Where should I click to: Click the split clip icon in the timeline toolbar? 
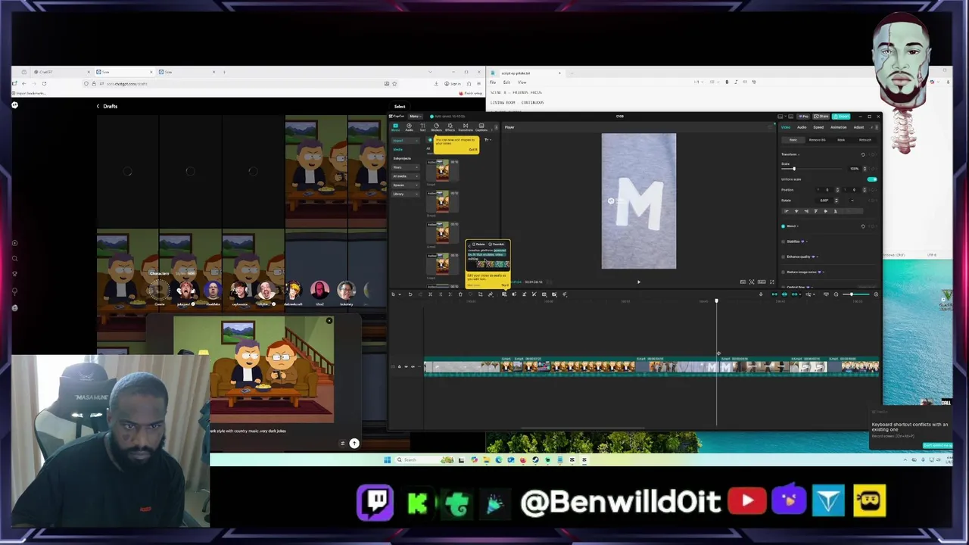[x=430, y=294]
